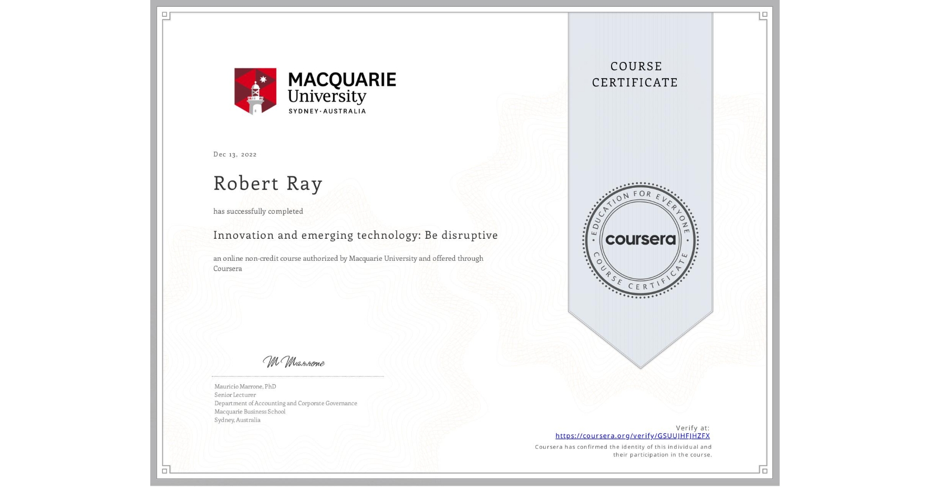Click the Sydney, Australia address line
Image resolution: width=931 pixels, height=487 pixels.
pyautogui.click(x=237, y=420)
